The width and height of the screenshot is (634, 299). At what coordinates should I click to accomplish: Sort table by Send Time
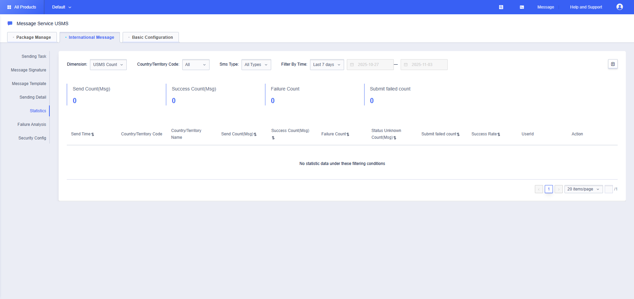coord(93,134)
